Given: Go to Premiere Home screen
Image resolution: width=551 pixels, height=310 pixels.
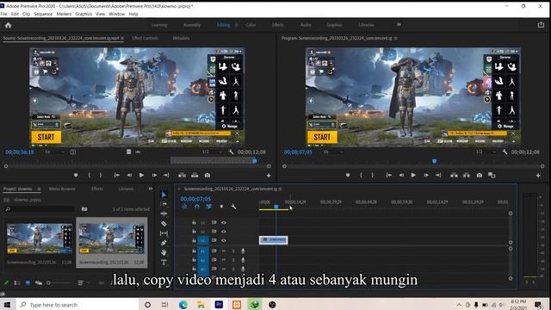Looking at the screenshot, I should [x=8, y=25].
